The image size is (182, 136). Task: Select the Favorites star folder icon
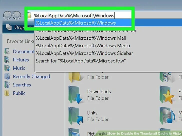[x=167, y=95]
